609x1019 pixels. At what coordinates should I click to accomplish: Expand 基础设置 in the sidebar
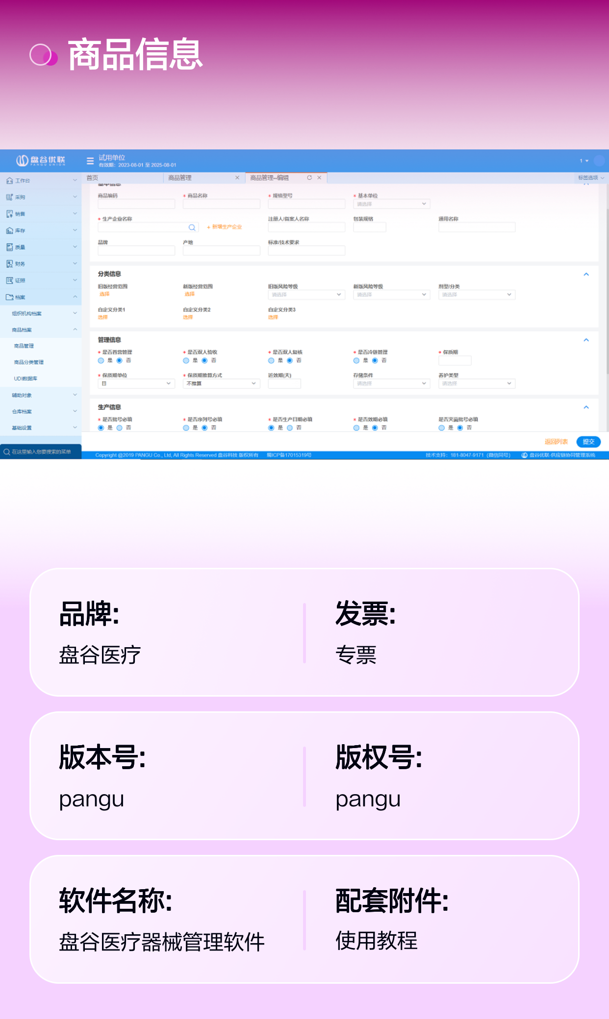tap(41, 428)
